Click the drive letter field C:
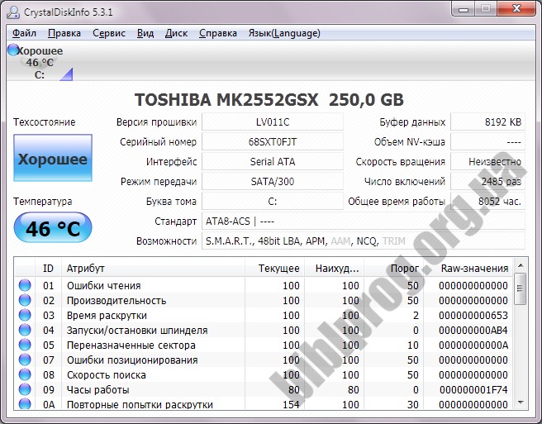542x424 pixels. pos(273,202)
